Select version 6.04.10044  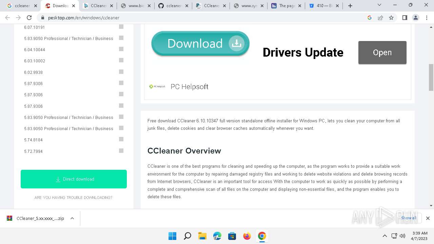[35, 50]
